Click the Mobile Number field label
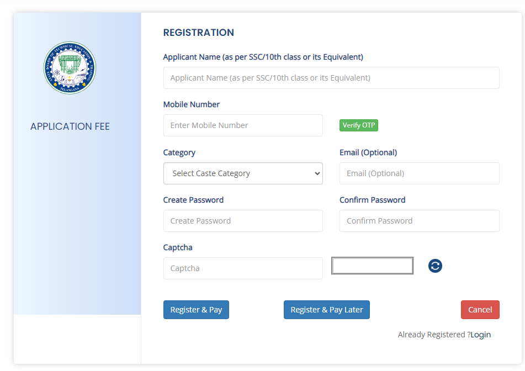Image resolution: width=525 pixels, height=371 pixels. (192, 104)
